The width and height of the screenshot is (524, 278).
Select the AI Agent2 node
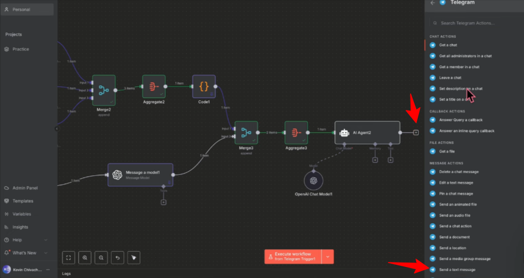coord(367,133)
